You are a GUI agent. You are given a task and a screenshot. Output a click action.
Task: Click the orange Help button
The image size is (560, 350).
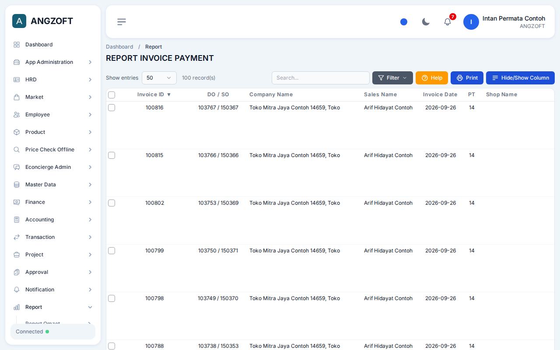pos(432,78)
